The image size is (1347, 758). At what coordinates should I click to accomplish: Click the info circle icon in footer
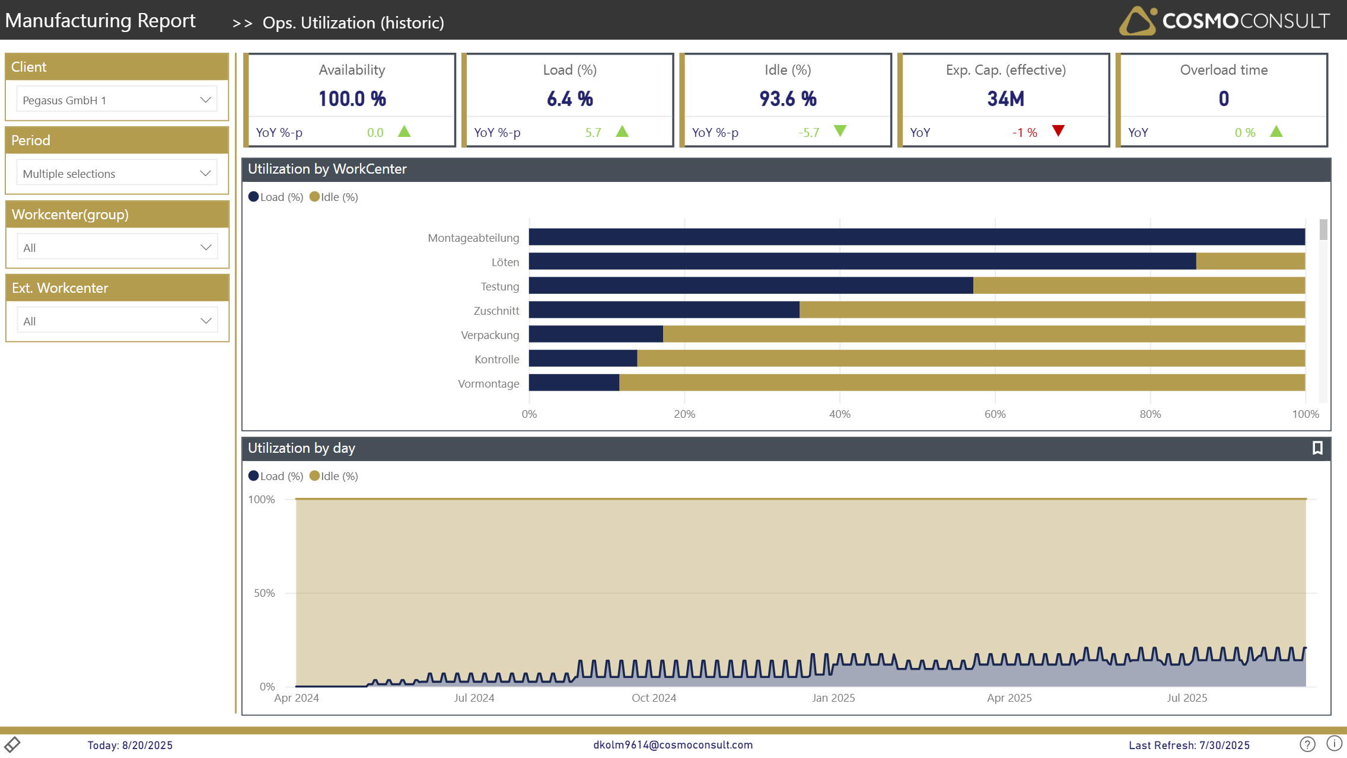[x=1334, y=743]
